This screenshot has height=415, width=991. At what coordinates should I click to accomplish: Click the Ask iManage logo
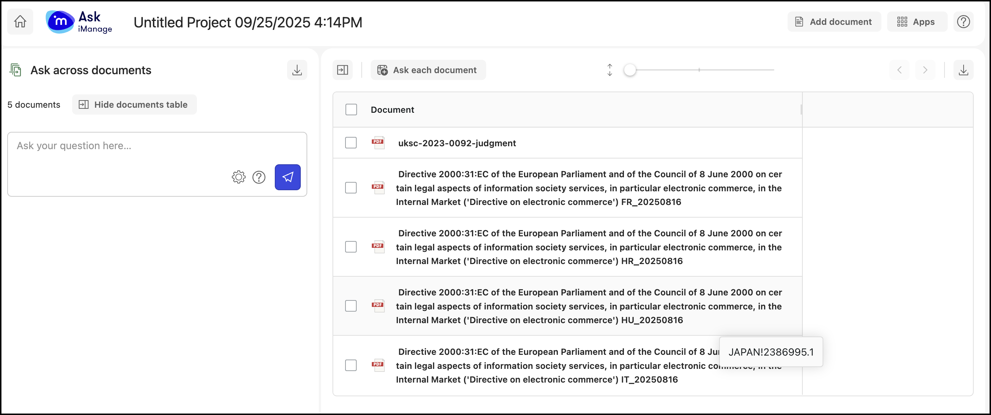(x=79, y=22)
